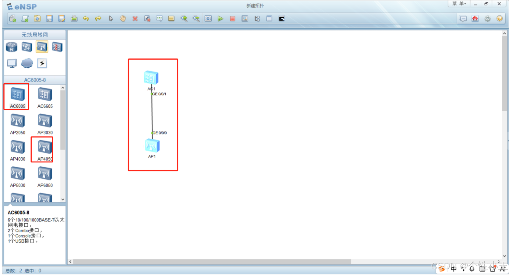Viewport: 509px width, 275px height.
Task: Pick the AC6005 controller device
Action: pos(17,97)
